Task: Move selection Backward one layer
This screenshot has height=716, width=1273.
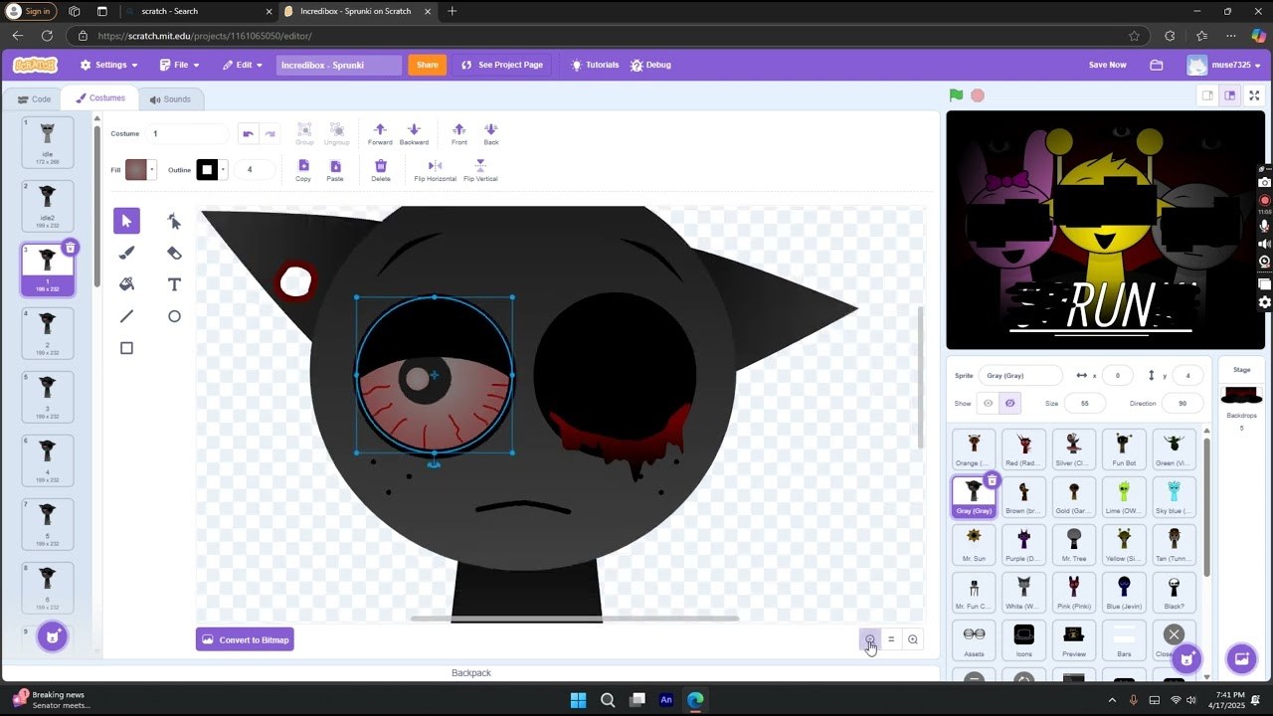Action: pos(414,134)
